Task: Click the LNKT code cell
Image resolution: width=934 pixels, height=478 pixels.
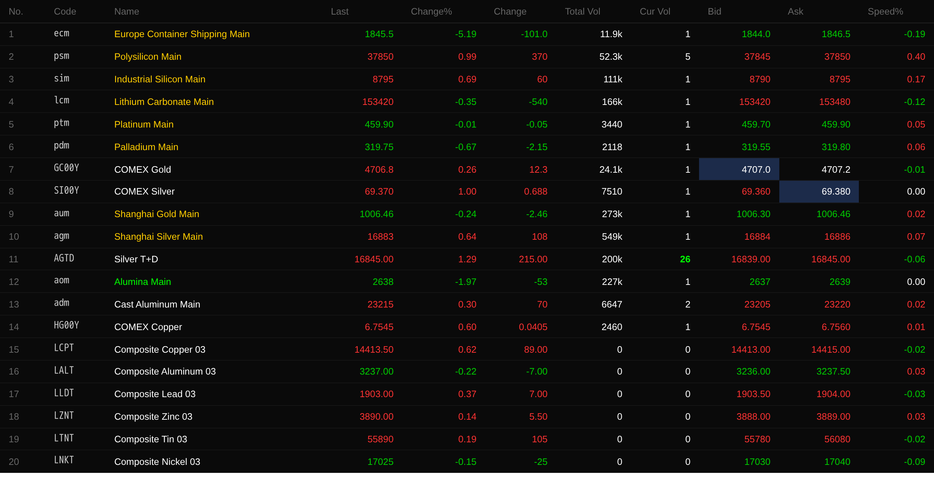Action: (x=64, y=460)
